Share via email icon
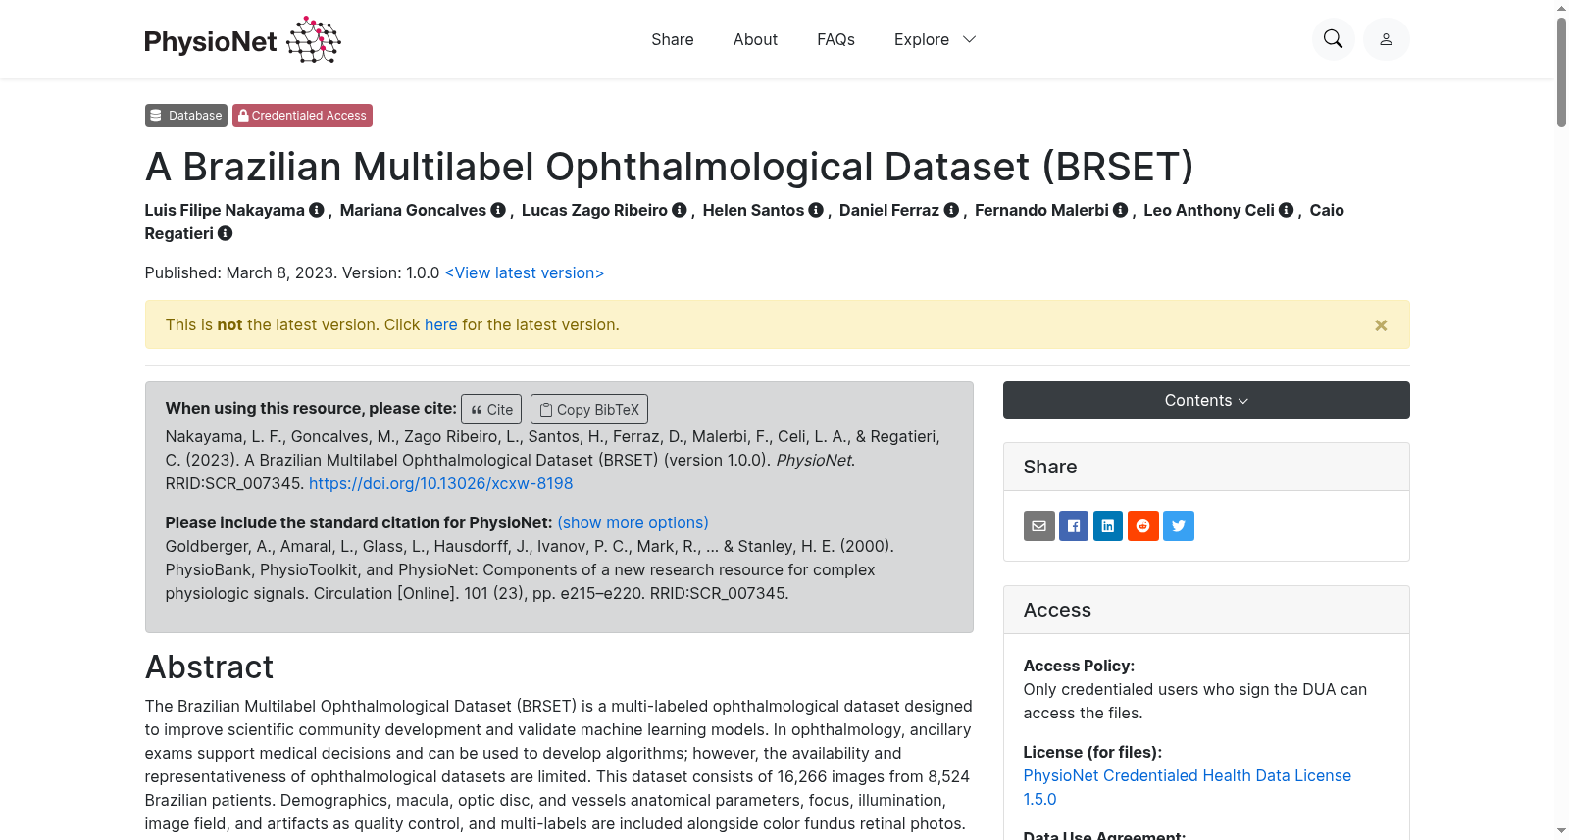Screen dimensions: 1569x840 (1039, 526)
